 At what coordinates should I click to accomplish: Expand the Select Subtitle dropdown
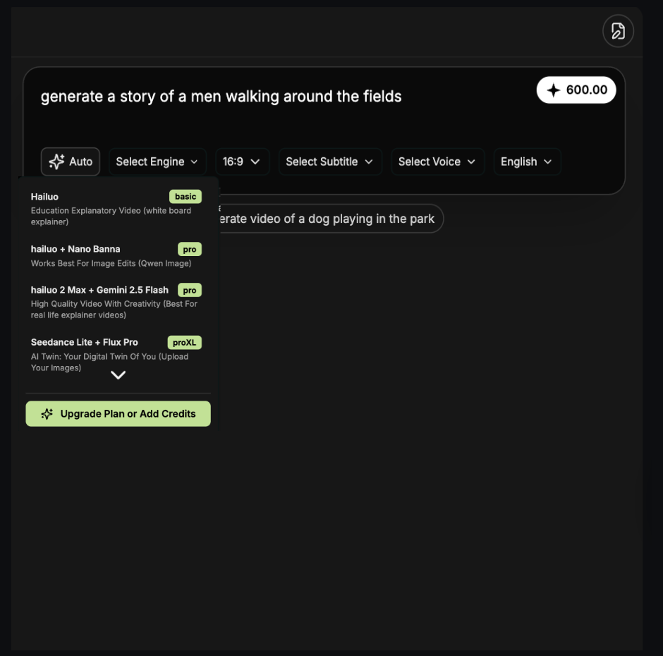pyautogui.click(x=329, y=162)
